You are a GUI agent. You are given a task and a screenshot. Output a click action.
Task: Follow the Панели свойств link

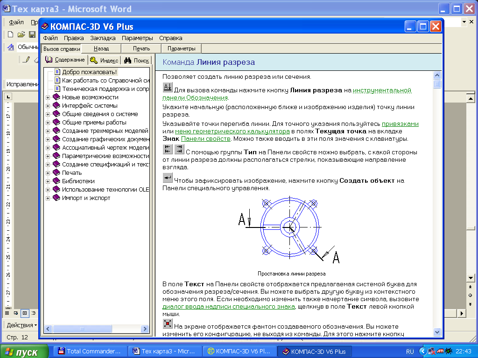tap(206, 139)
